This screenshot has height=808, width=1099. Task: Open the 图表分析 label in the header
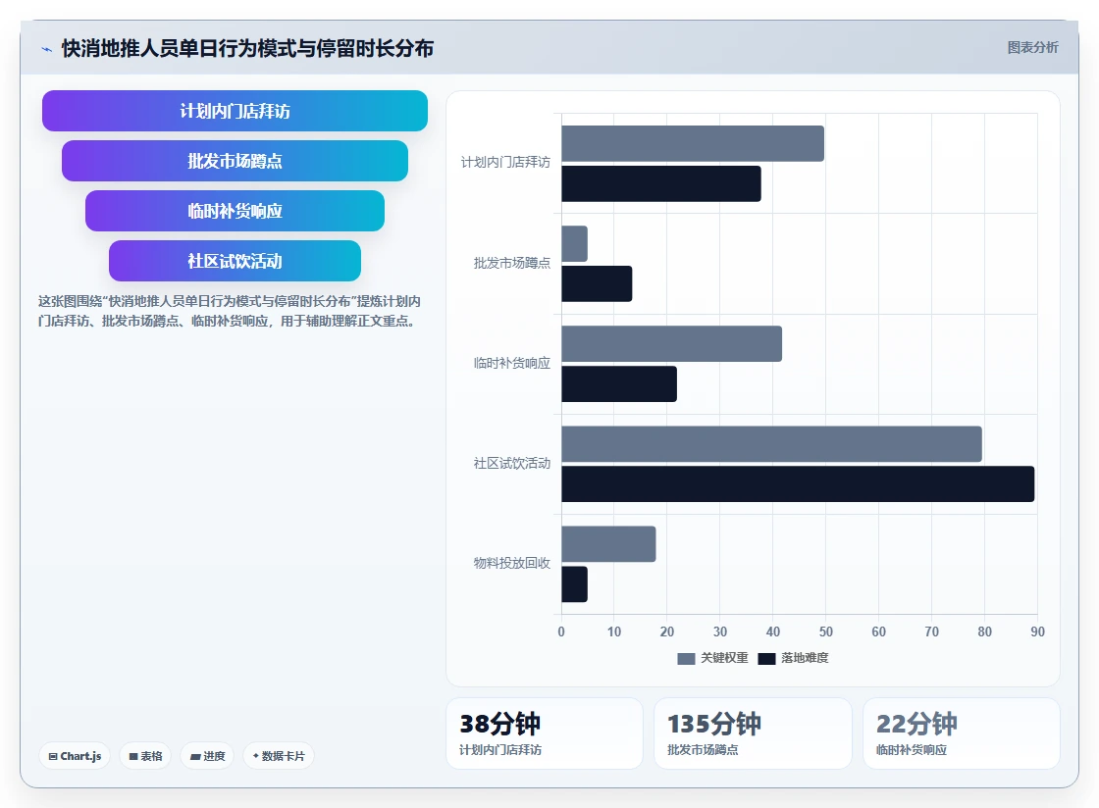click(1032, 48)
